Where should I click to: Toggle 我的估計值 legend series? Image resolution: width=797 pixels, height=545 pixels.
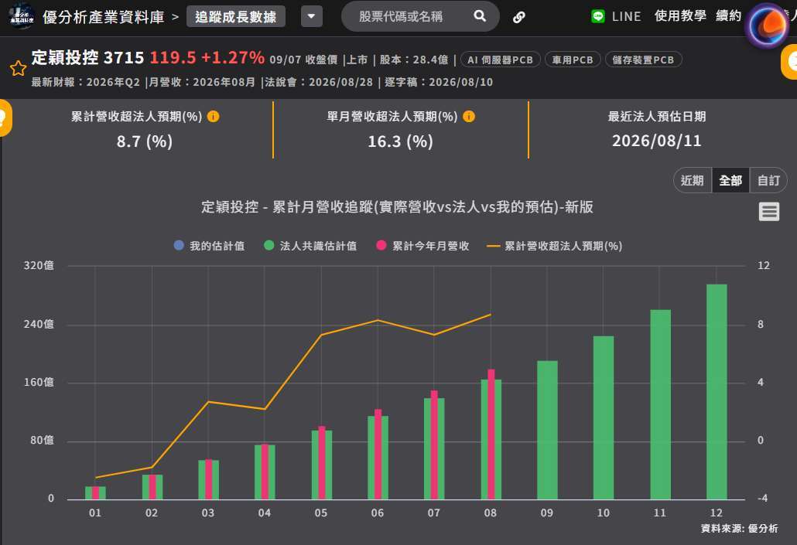pos(210,246)
